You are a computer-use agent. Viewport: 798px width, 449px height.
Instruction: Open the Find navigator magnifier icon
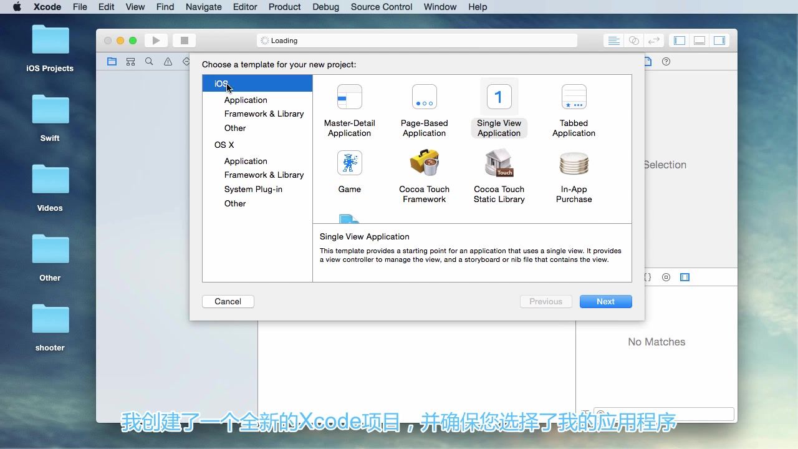(x=149, y=62)
